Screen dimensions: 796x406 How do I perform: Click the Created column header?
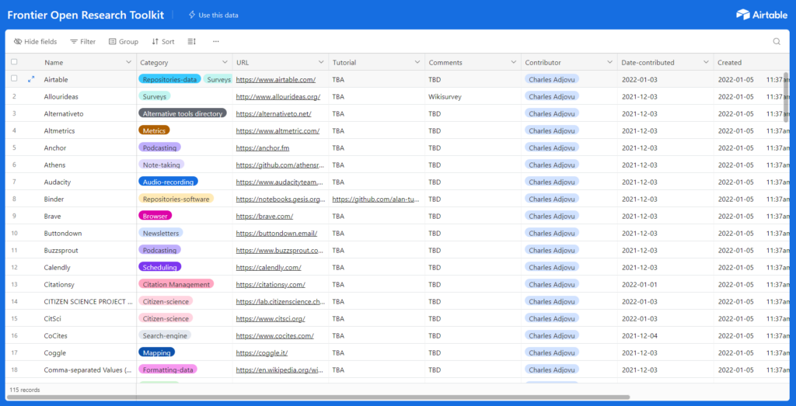(x=752, y=62)
